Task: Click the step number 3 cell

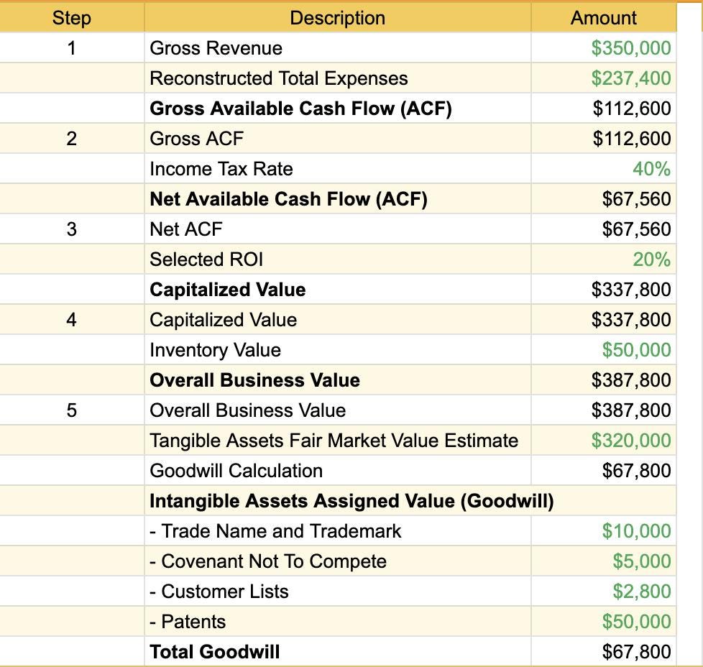Action: [71, 229]
